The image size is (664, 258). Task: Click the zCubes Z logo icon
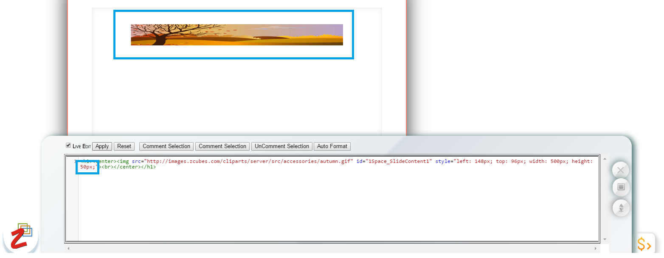(20, 236)
